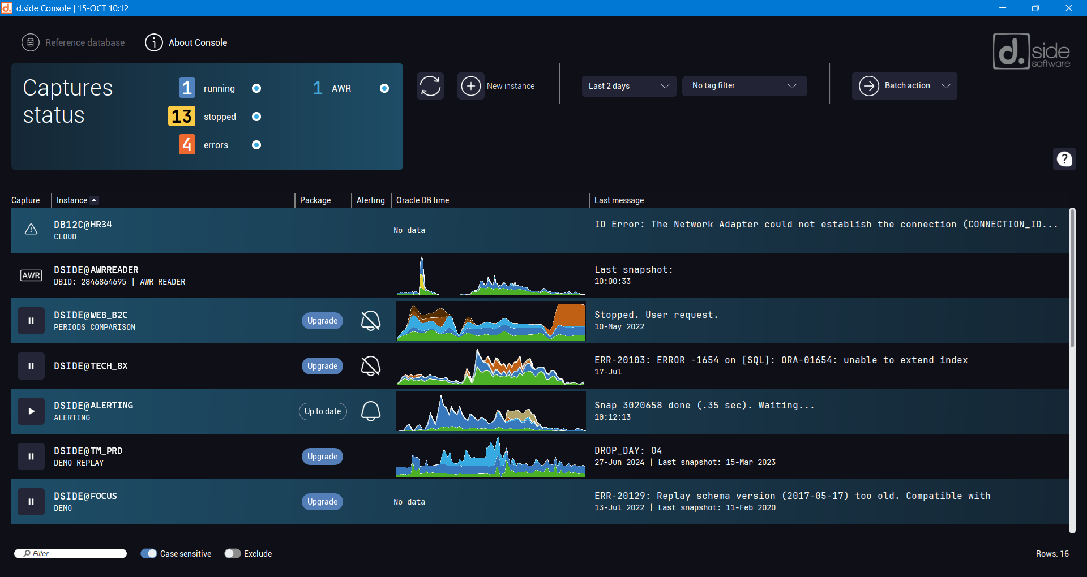Click play icon for DSIDE@ALERTING
Image resolution: width=1087 pixels, height=577 pixels.
[31, 411]
